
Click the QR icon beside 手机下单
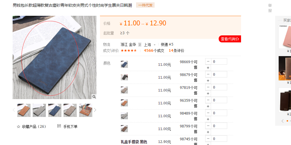click(59, 126)
